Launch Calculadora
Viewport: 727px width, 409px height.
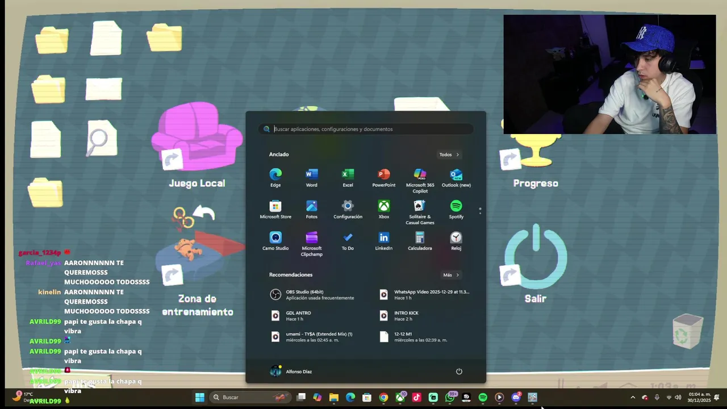coord(420,241)
